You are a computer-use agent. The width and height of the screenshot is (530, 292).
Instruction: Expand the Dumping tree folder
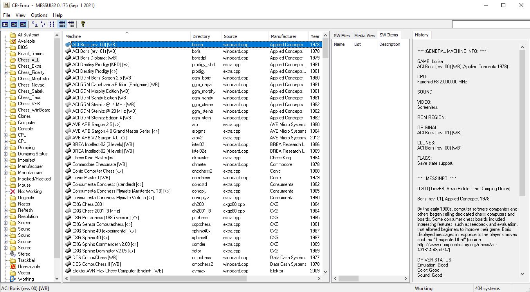[6, 148]
